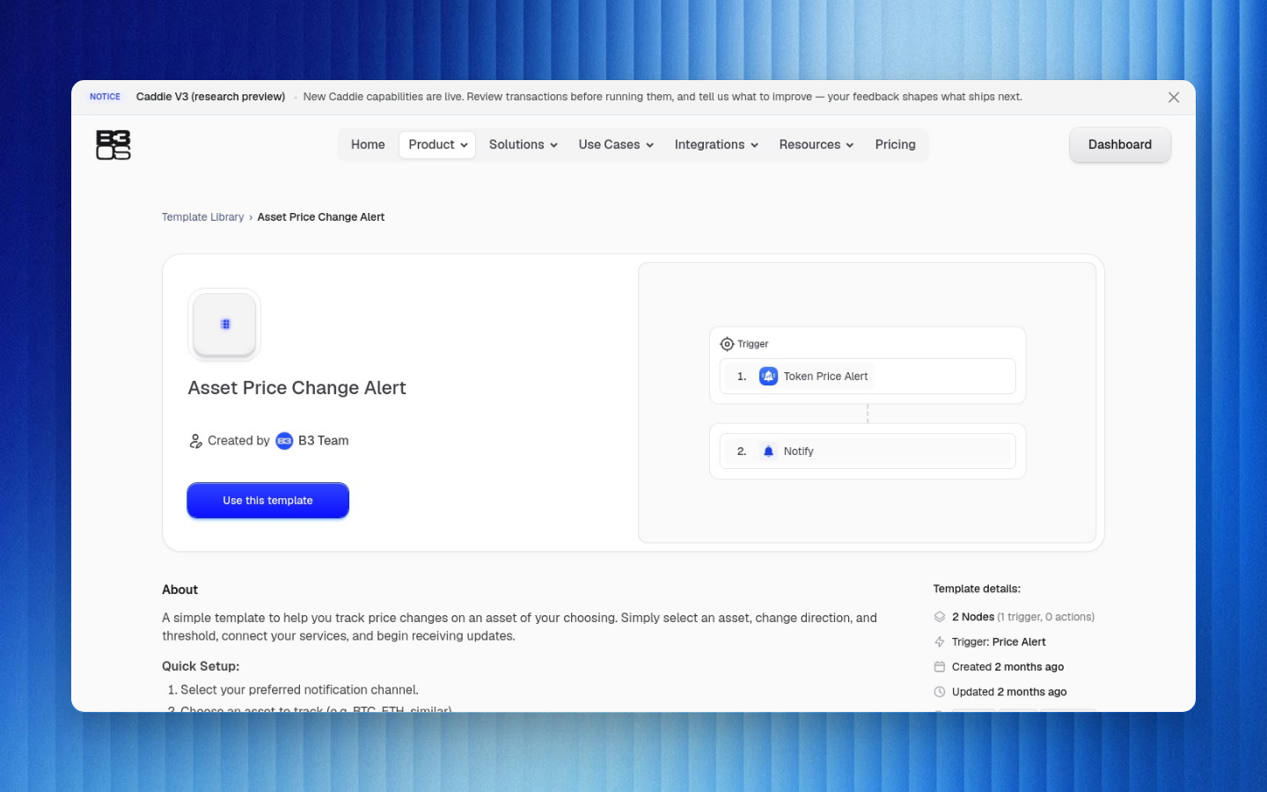Click the Created by person icon
1267x792 pixels.
tap(195, 441)
